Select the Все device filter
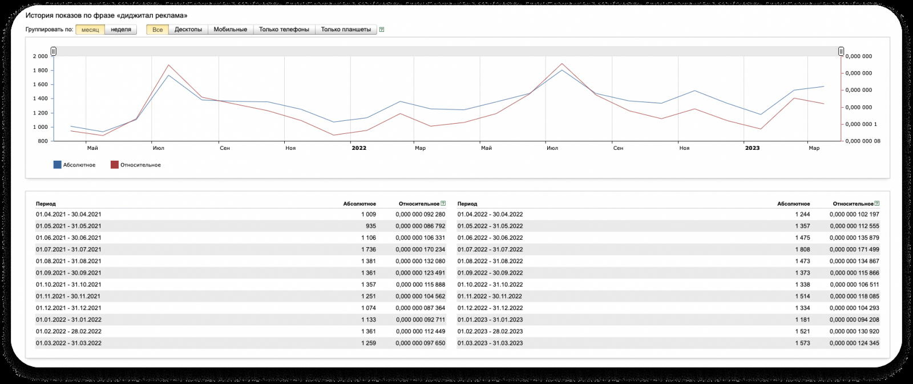913x384 pixels. click(157, 30)
